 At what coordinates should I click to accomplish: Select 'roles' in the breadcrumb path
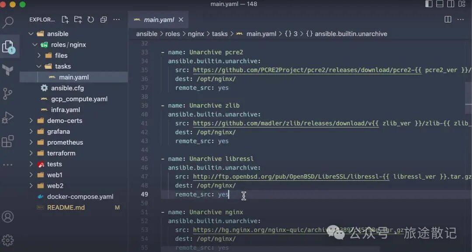[x=173, y=34]
